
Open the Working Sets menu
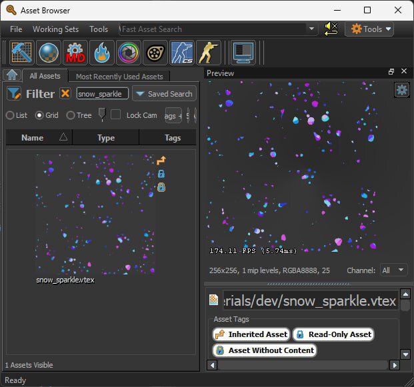pyautogui.click(x=55, y=29)
